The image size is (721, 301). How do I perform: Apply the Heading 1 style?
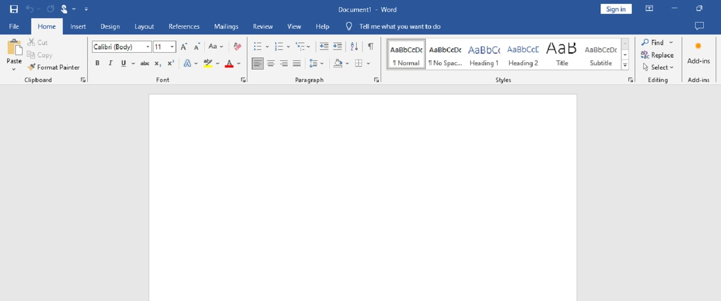(x=484, y=54)
